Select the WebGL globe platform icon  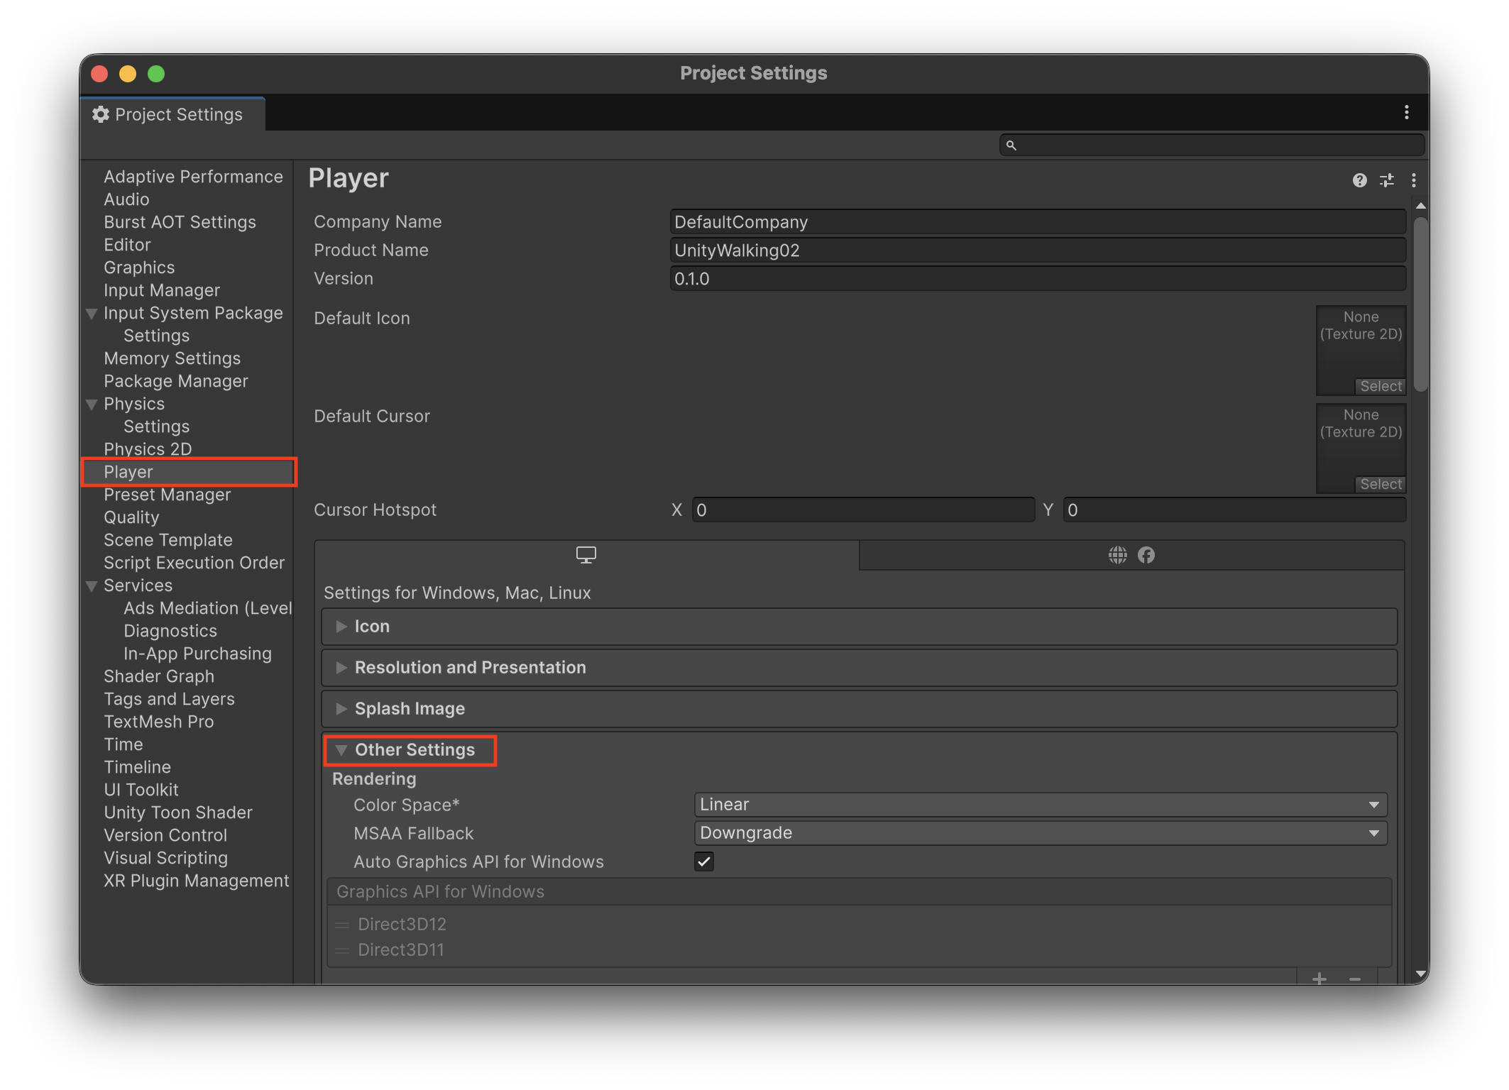[1117, 555]
